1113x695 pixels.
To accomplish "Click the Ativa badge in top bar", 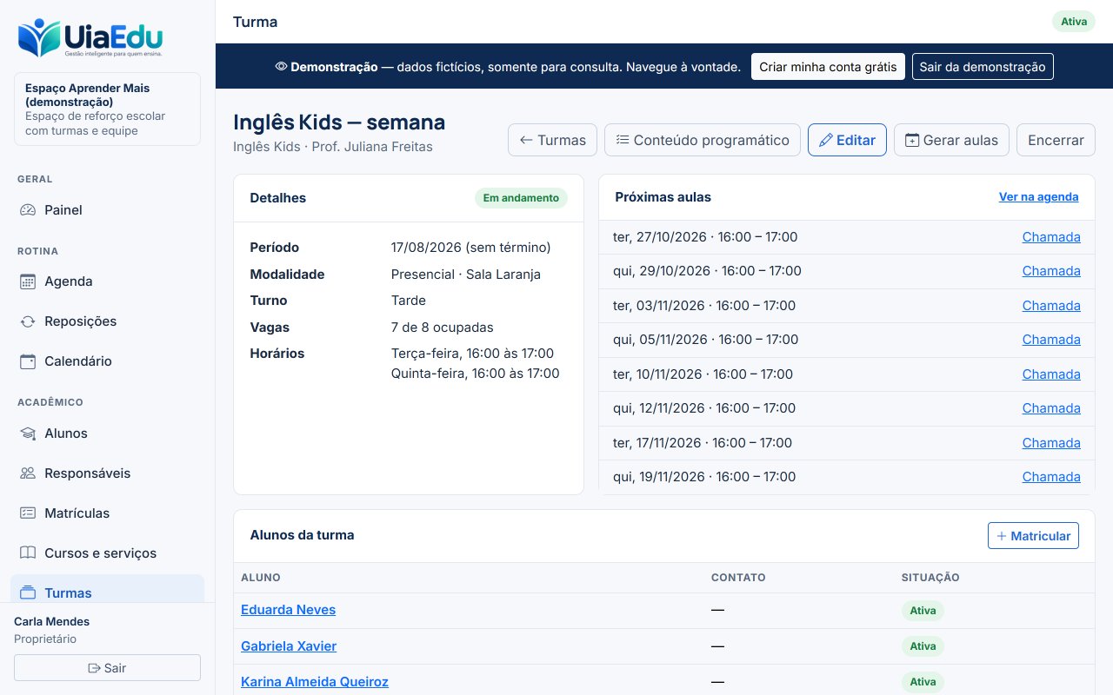I will coord(1074,22).
